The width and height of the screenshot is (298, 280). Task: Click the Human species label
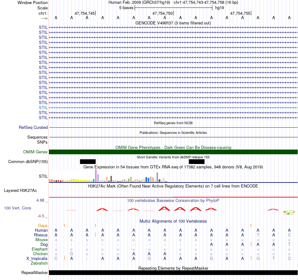[41, 230]
